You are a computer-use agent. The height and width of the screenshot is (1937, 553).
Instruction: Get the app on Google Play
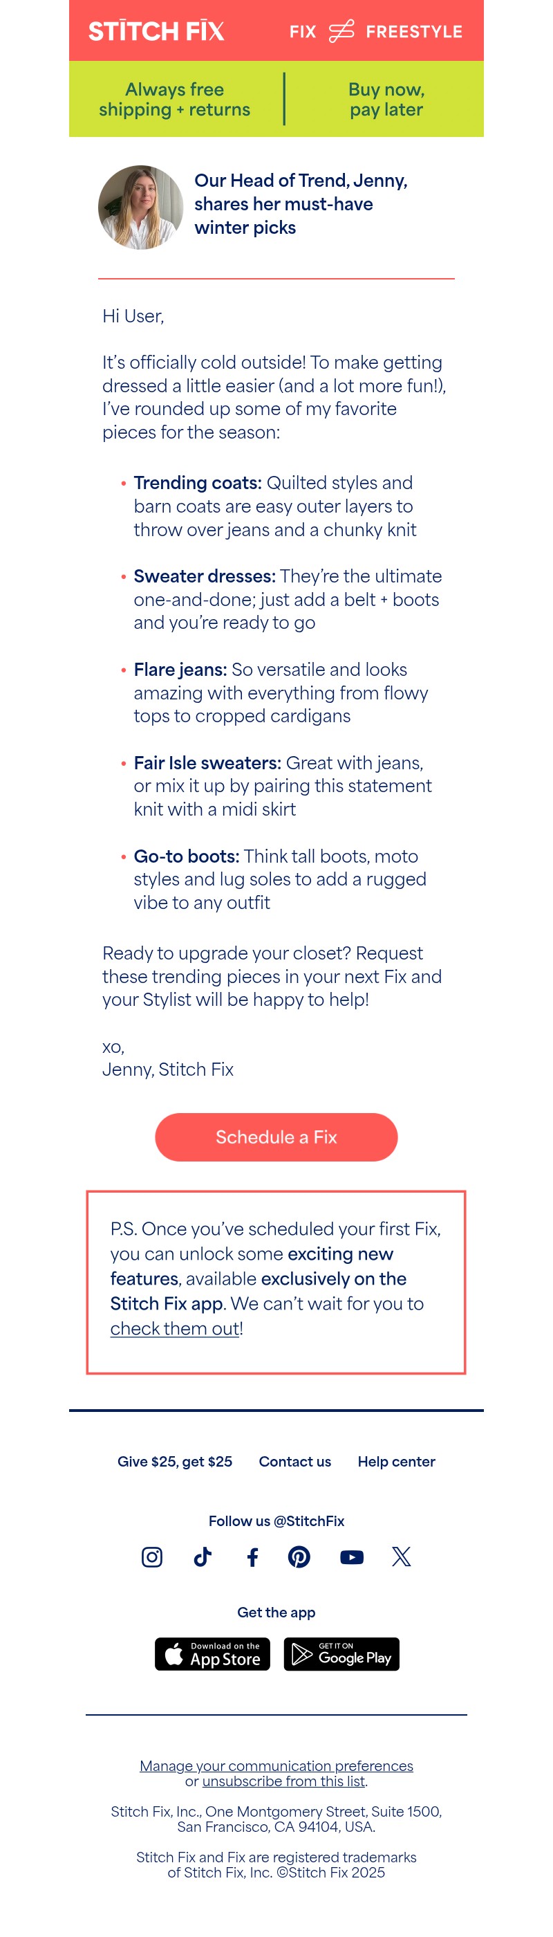coord(341,1655)
